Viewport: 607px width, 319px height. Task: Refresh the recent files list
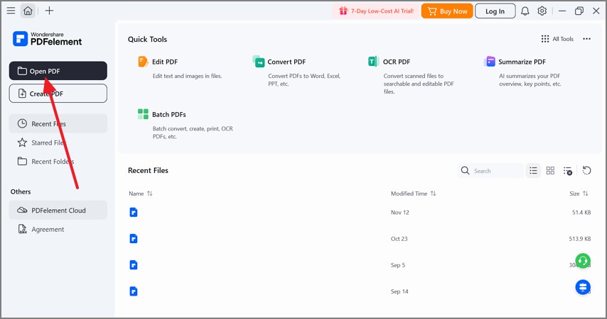[x=586, y=171]
